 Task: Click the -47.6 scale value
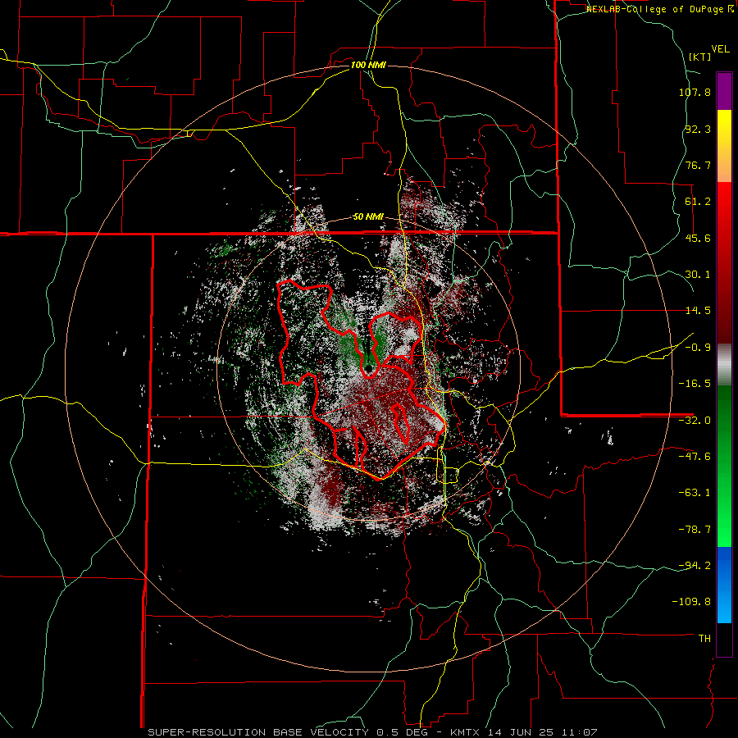[x=695, y=457]
